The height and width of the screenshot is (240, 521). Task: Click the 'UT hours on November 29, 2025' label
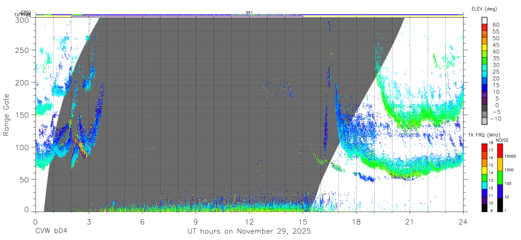(249, 232)
